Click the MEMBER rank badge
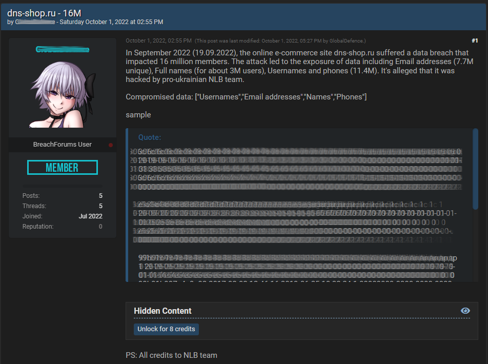488x364 pixels. [x=63, y=168]
